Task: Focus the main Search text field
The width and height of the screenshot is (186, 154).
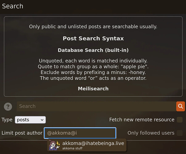Action: point(97,106)
